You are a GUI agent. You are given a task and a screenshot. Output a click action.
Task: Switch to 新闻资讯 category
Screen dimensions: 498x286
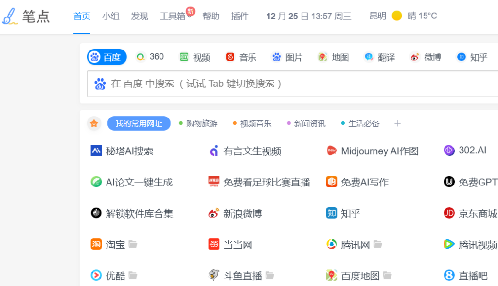[x=306, y=124]
